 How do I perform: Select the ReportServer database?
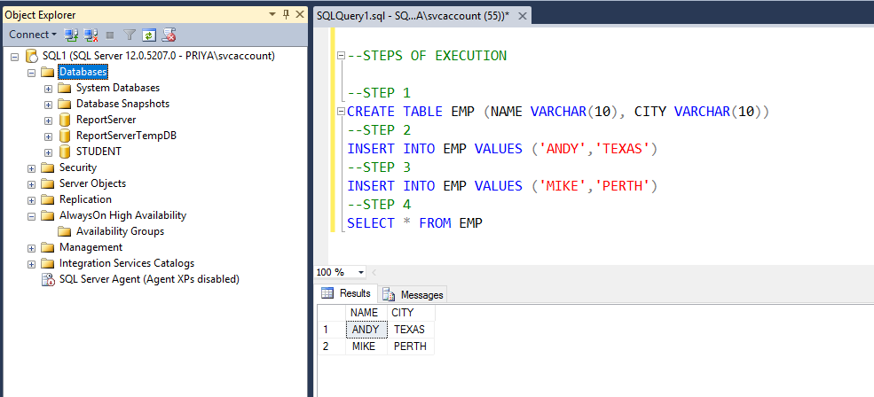106,120
